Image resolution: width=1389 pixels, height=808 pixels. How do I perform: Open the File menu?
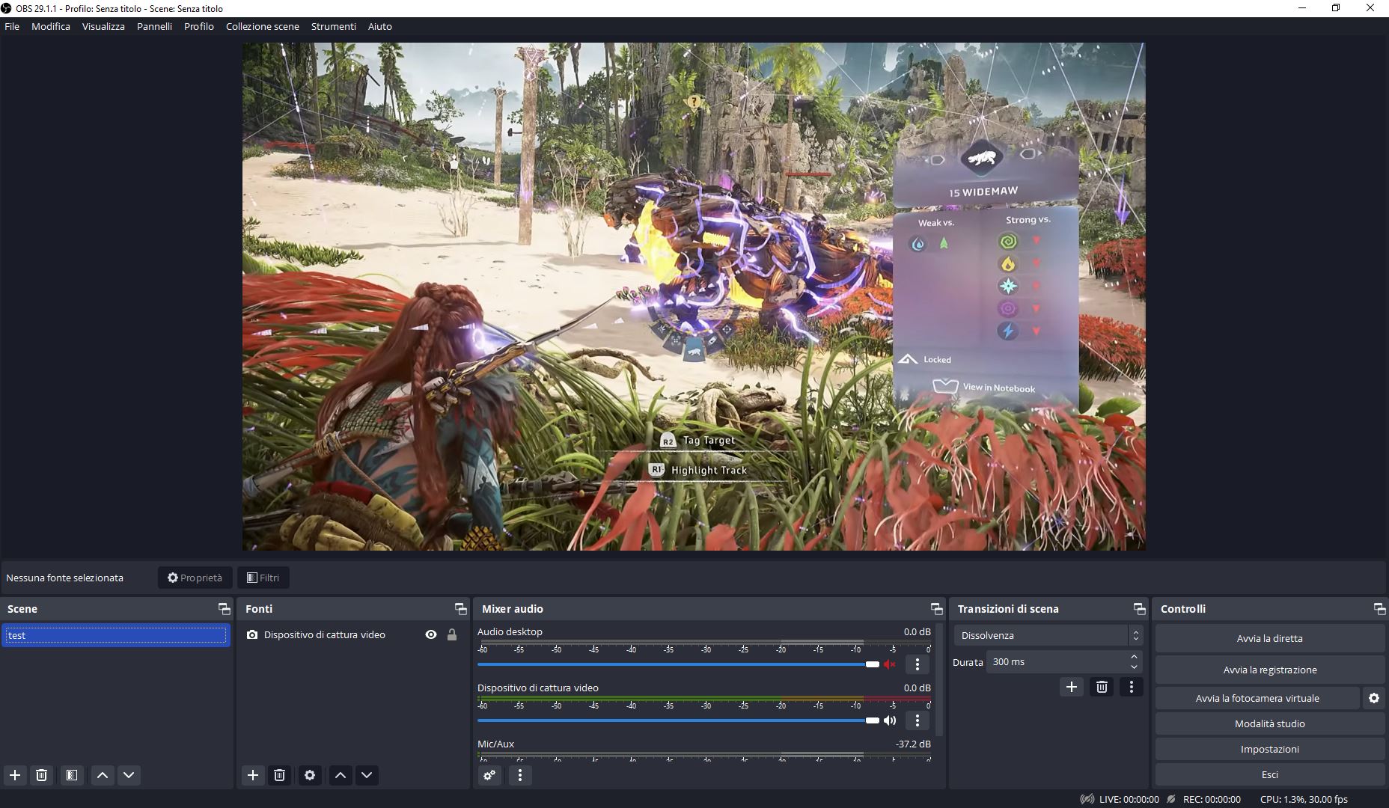pyautogui.click(x=12, y=26)
